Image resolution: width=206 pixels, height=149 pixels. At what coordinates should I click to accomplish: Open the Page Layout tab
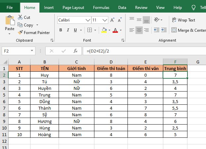73,7
